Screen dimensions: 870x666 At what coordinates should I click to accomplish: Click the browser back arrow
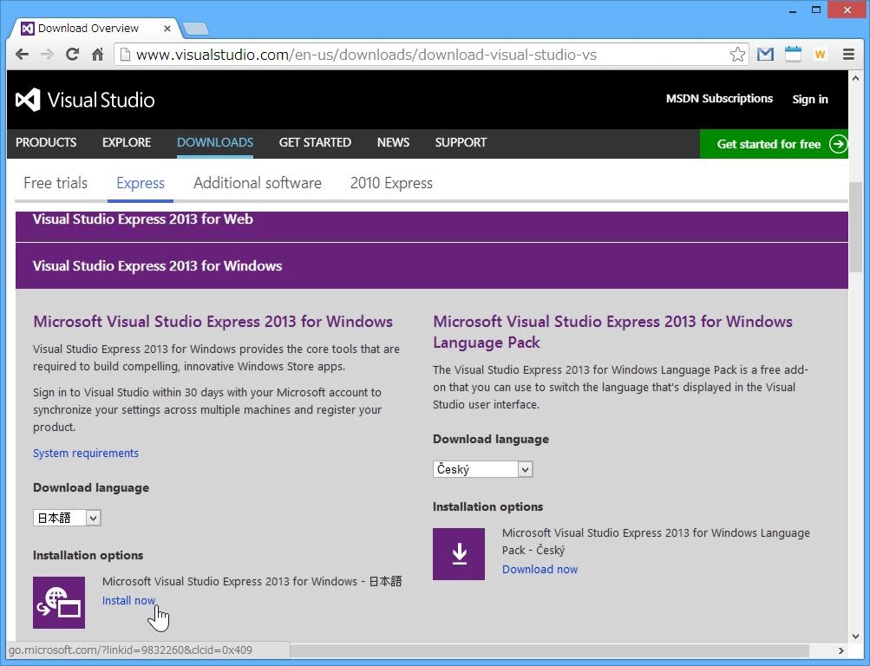pos(22,55)
